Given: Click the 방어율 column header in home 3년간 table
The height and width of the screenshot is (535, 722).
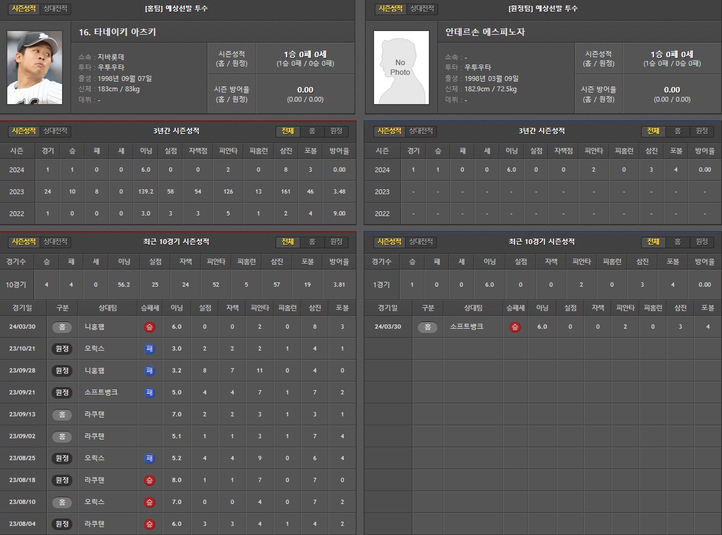Looking at the screenshot, I should click(x=339, y=151).
